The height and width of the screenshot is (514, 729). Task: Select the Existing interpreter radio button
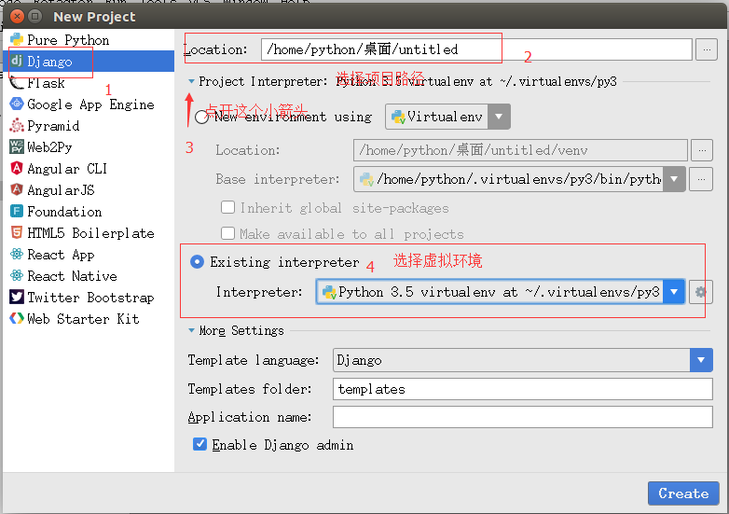point(197,262)
